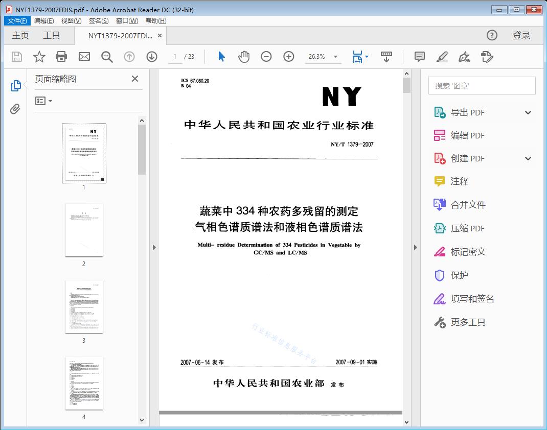
Task: Select page 3 thumbnail
Action: click(84, 306)
